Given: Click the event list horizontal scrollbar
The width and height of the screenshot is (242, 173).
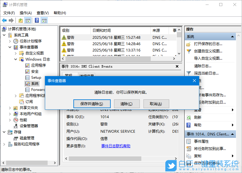Looking at the screenshot, I should tap(108, 58).
